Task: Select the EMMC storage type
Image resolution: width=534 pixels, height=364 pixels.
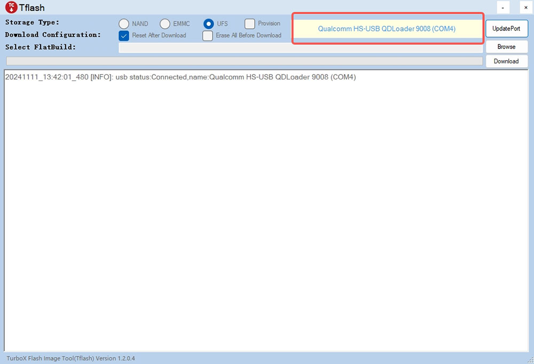Action: (x=165, y=24)
